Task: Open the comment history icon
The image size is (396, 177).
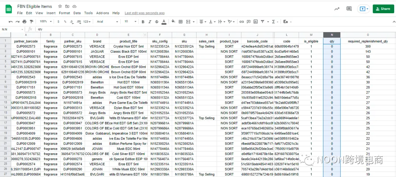Action: point(349,9)
